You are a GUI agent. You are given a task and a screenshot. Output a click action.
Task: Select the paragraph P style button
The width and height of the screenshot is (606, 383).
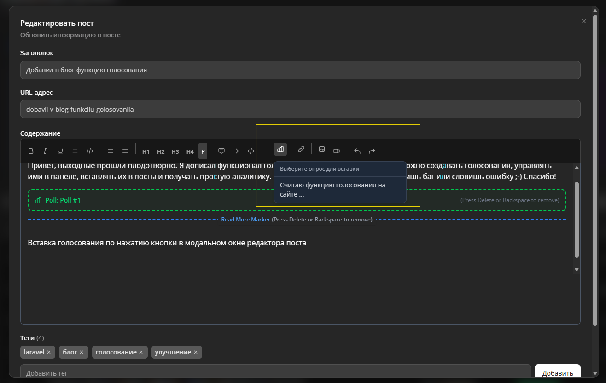(203, 151)
